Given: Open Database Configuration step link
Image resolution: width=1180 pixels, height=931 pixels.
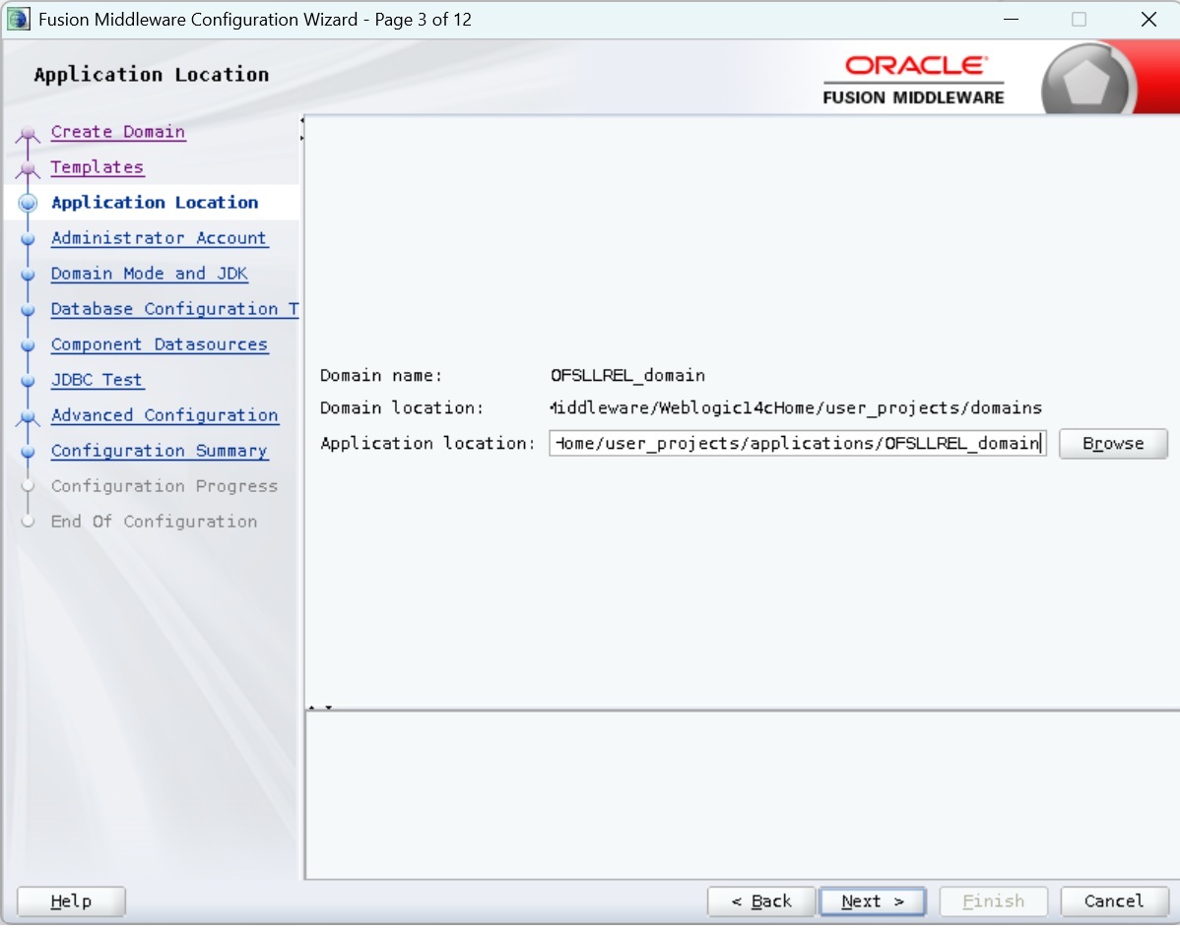Looking at the screenshot, I should click(174, 308).
